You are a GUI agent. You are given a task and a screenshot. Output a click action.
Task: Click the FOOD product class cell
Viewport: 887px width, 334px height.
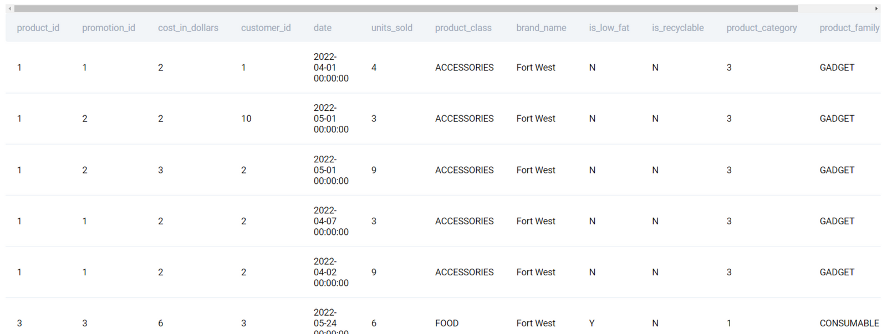point(447,323)
